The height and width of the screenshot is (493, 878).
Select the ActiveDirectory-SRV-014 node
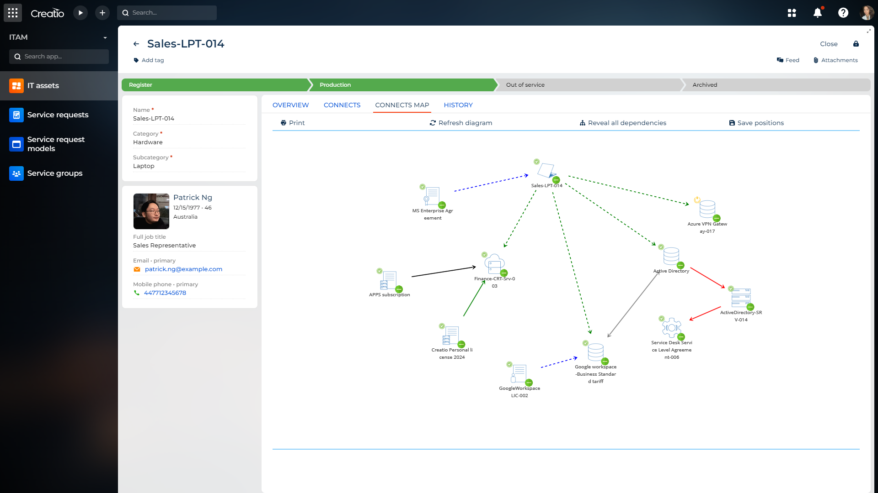click(x=741, y=298)
